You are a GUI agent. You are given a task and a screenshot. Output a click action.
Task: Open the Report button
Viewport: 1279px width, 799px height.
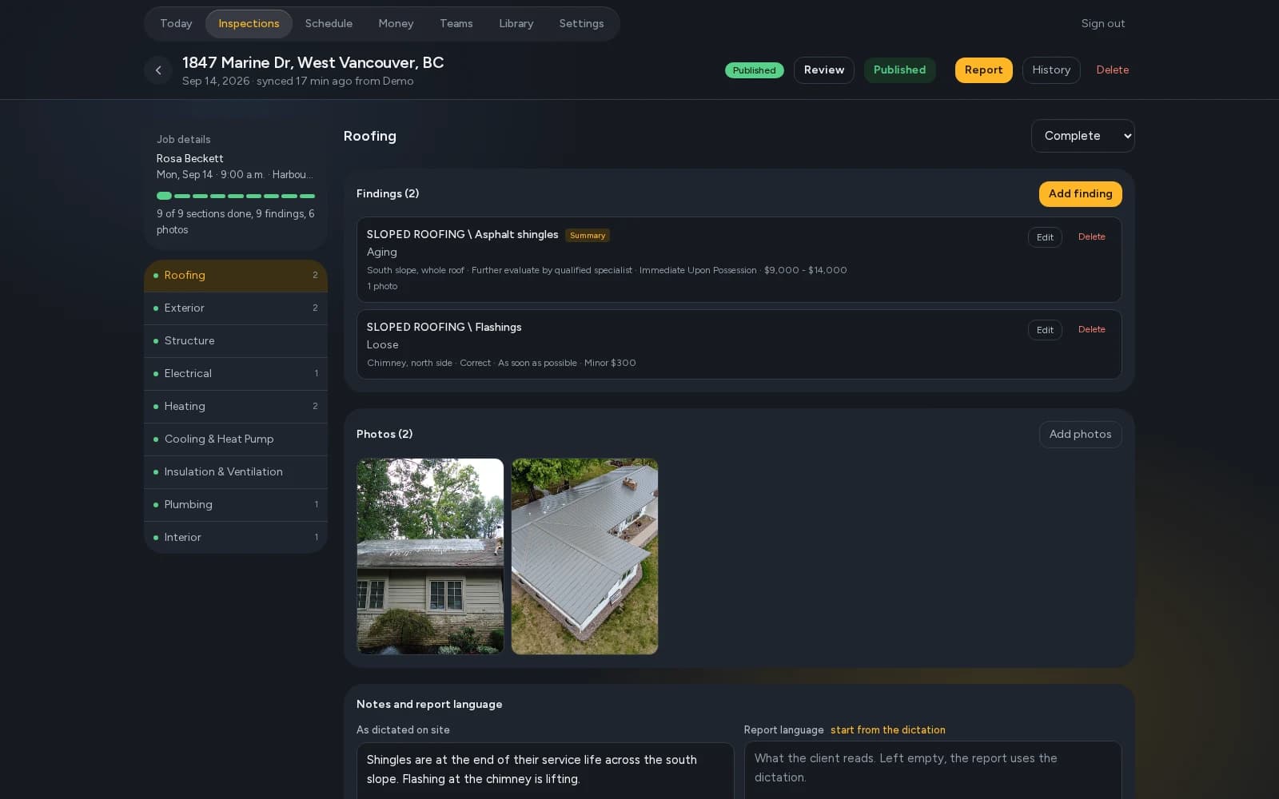(x=983, y=70)
